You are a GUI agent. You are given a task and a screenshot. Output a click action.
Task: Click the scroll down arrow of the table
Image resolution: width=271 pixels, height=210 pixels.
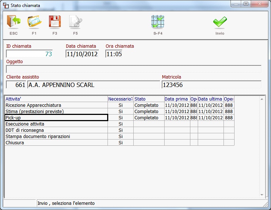point(262,195)
